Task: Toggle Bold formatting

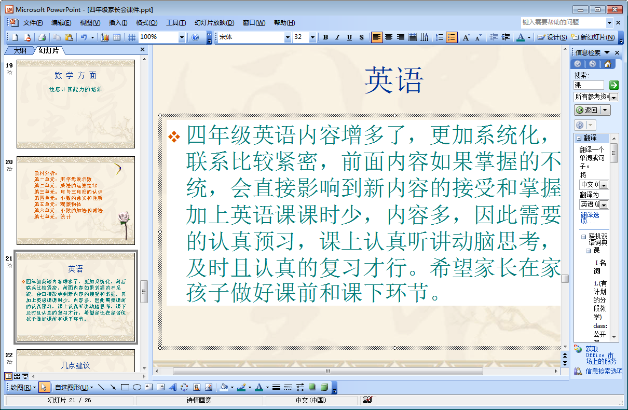Action: [x=325, y=37]
